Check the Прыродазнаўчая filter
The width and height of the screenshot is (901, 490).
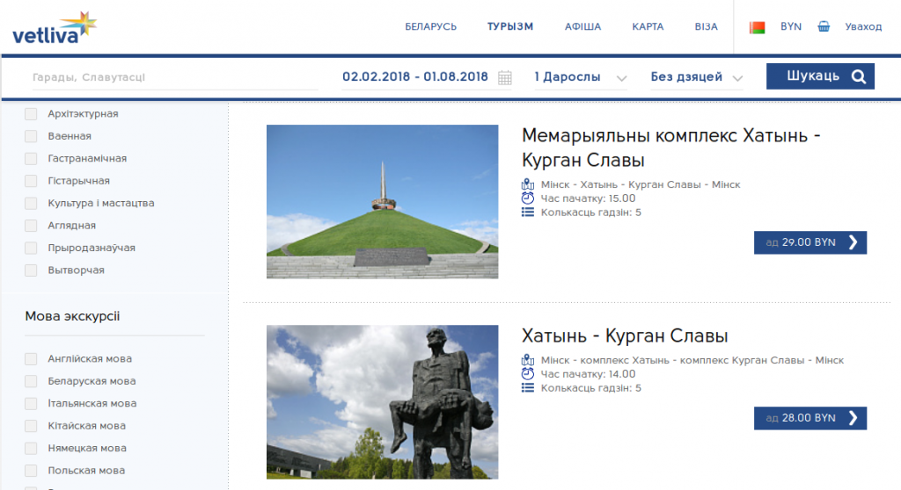click(31, 249)
